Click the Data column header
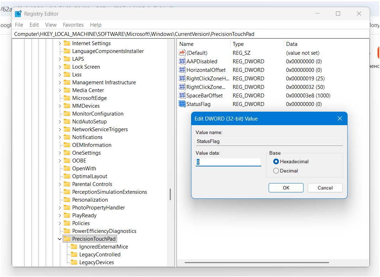Viewport: 380px width, 277px height. pos(326,44)
